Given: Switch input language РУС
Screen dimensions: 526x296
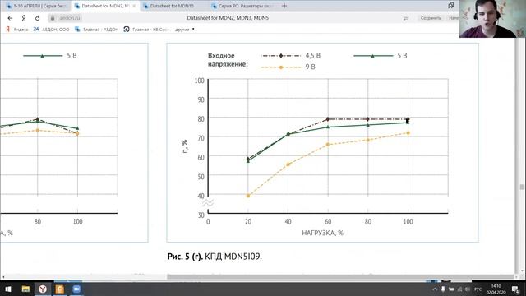Looking at the screenshot, I should (x=478, y=289).
